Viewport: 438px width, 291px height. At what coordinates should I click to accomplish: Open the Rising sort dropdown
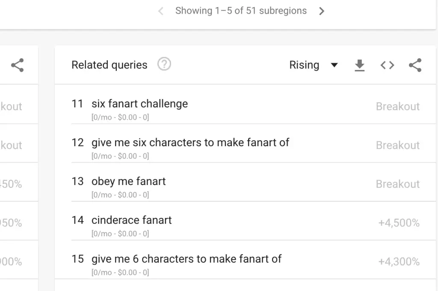coord(314,65)
